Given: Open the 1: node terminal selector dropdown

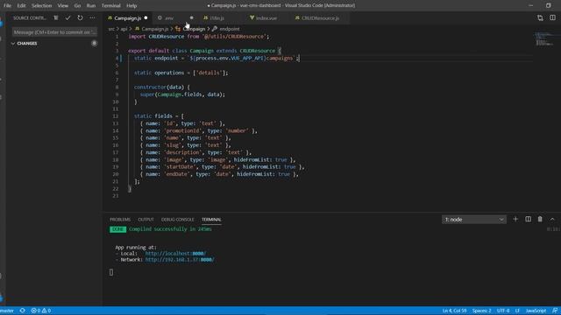Looking at the screenshot, I should click(x=474, y=220).
